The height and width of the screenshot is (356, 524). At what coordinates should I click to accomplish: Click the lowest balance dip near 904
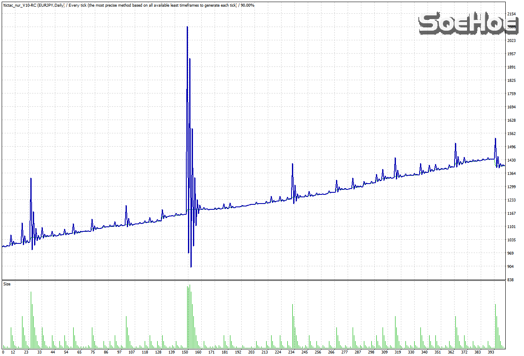[191, 266]
